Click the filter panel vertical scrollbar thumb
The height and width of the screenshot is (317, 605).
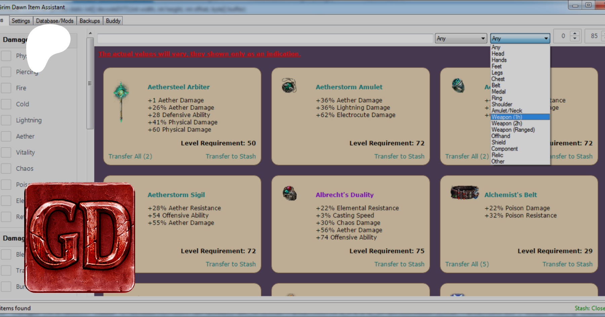coord(90,83)
